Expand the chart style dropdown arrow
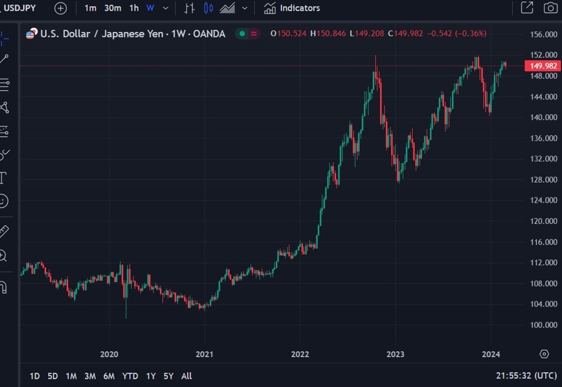This screenshot has width=562, height=387. (x=244, y=8)
